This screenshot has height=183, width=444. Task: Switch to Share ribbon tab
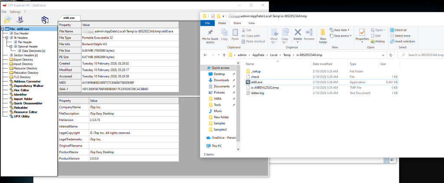237,23
